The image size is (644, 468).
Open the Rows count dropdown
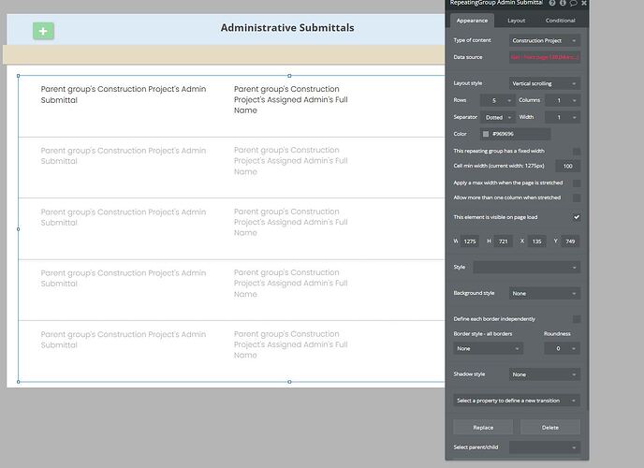pos(497,100)
